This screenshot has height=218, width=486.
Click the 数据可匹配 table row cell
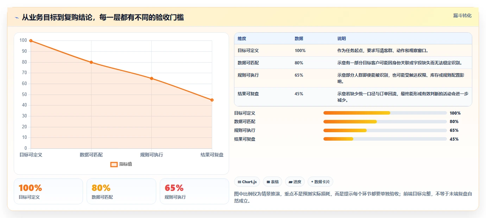point(248,63)
